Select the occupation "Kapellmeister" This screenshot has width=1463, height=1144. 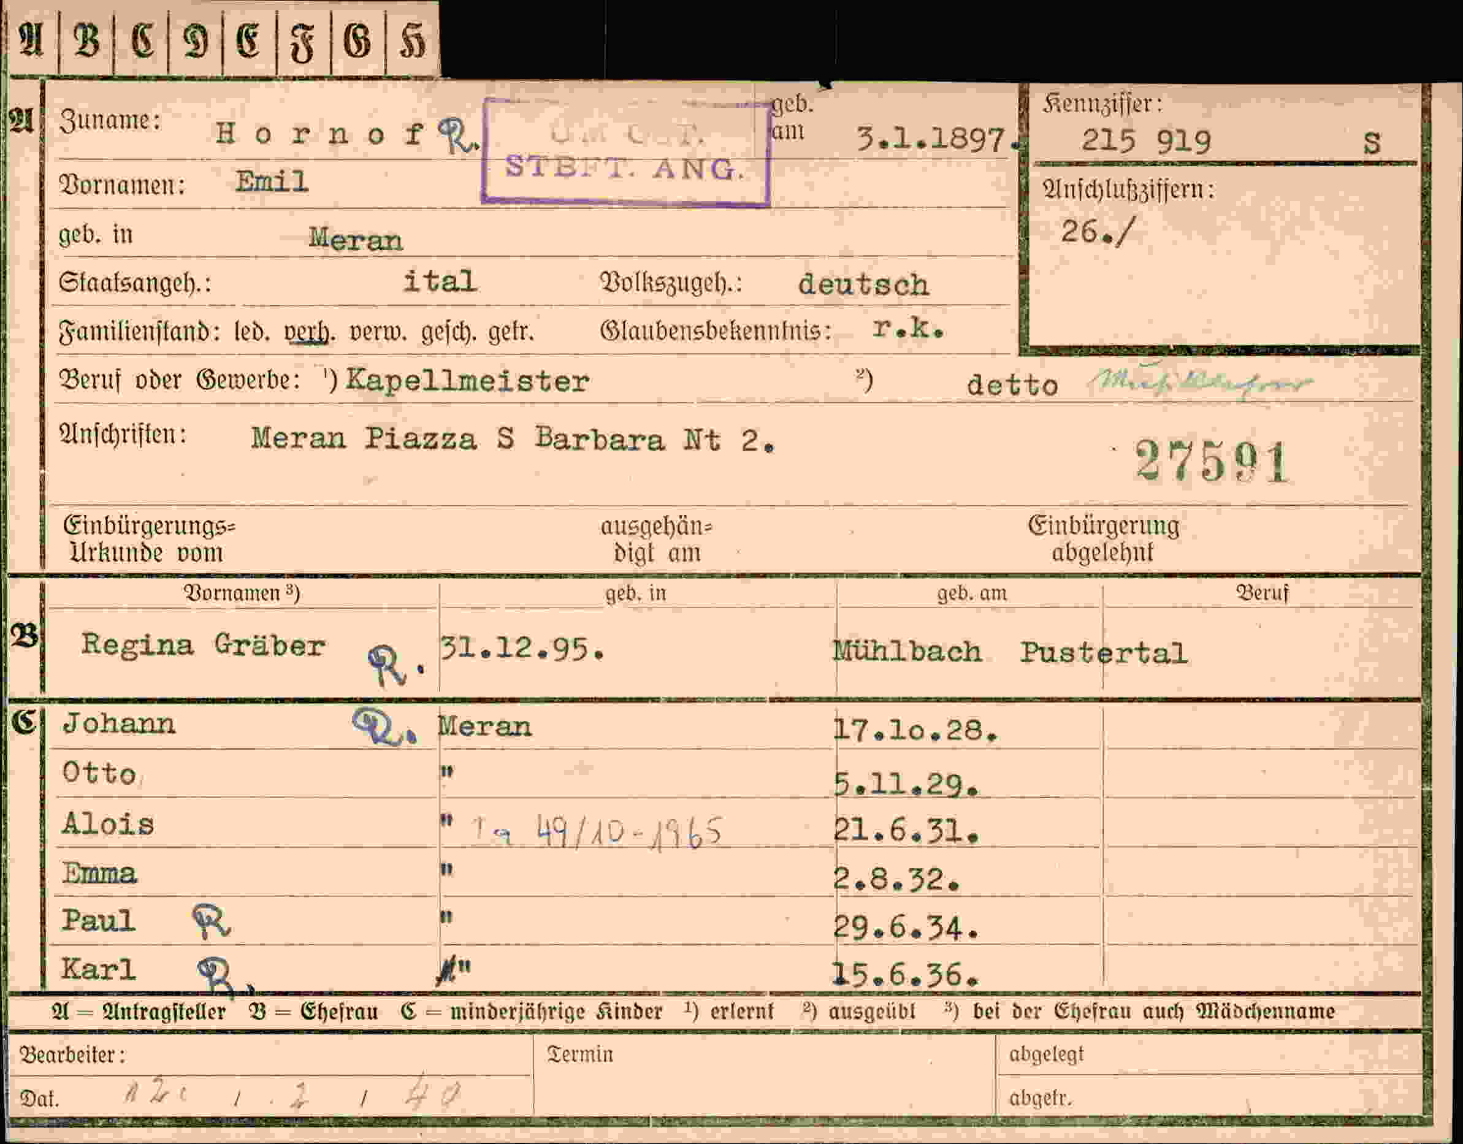tap(467, 381)
